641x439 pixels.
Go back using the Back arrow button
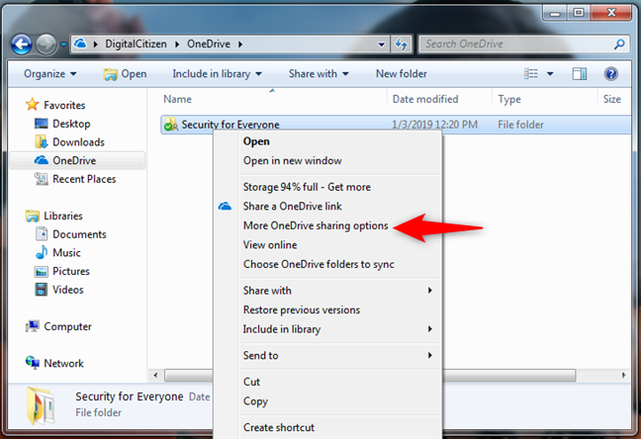pyautogui.click(x=21, y=44)
